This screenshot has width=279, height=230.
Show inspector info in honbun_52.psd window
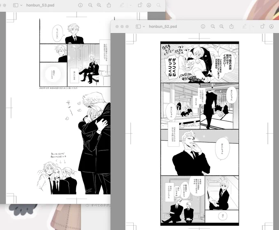203,27
